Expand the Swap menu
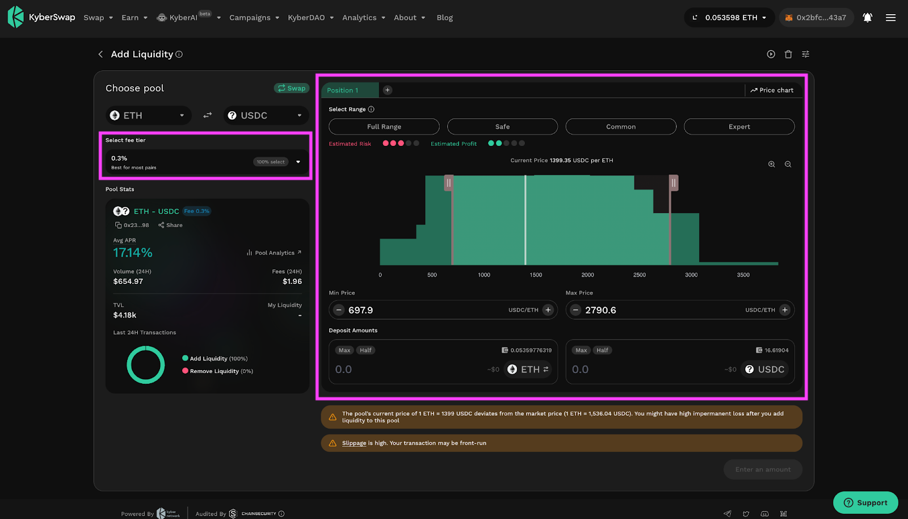Screen dimensions: 908x519 tap(98, 18)
